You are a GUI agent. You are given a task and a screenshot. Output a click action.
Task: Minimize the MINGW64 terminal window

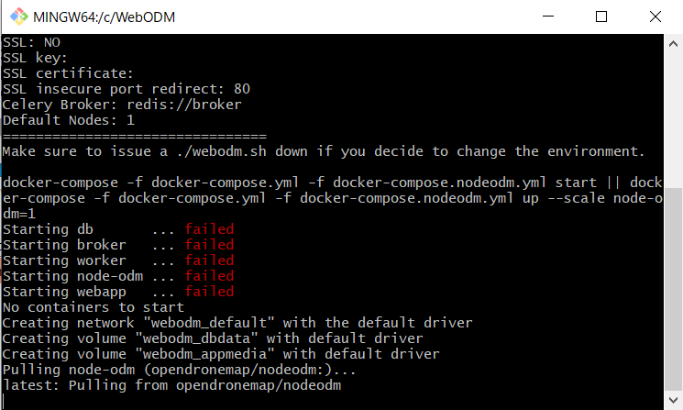[x=548, y=17]
